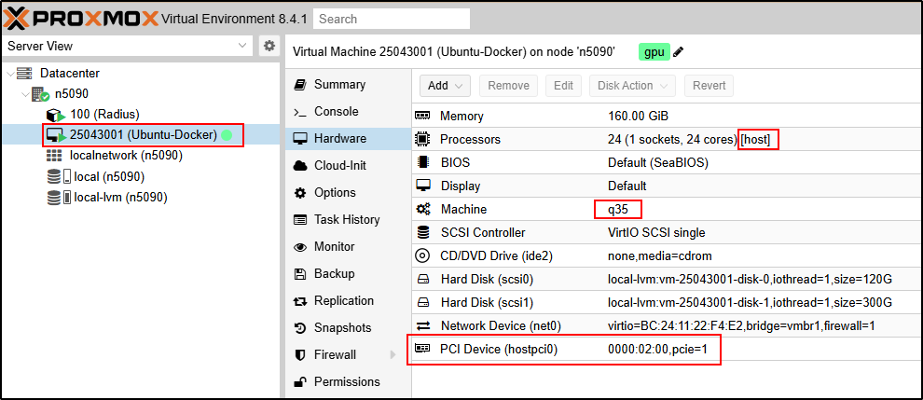The height and width of the screenshot is (400, 923).
Task: Click the gpu tag
Action: (x=654, y=52)
